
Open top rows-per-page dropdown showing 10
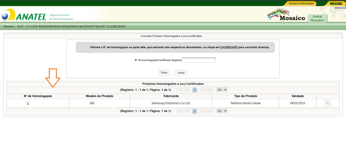222,90
